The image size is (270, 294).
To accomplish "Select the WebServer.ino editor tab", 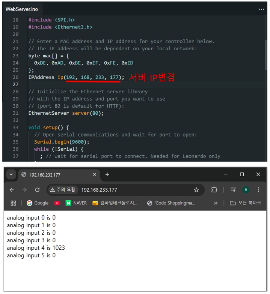I will tap(22, 9).
